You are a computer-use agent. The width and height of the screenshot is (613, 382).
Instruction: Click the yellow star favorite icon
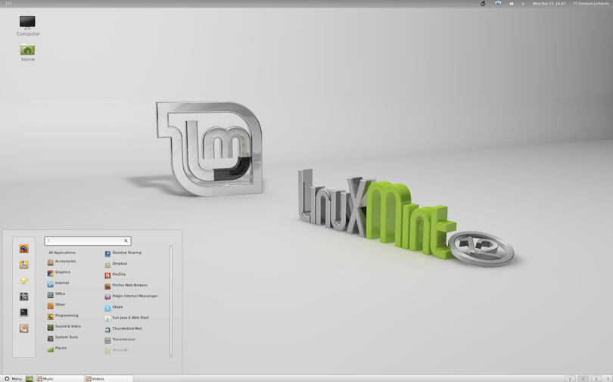pos(24,281)
